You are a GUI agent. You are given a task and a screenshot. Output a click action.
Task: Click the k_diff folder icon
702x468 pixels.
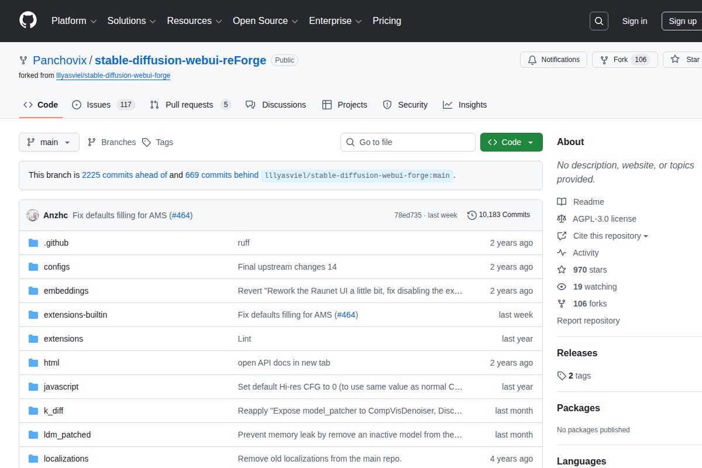point(33,411)
